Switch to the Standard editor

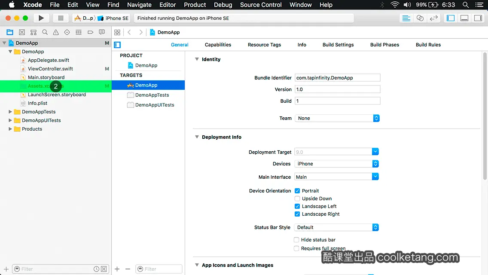click(406, 18)
